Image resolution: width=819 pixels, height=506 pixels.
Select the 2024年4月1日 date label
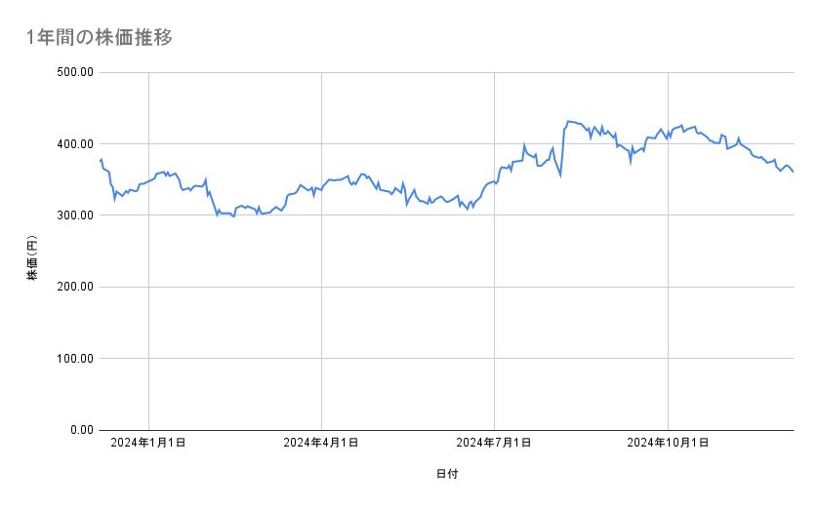(x=321, y=443)
